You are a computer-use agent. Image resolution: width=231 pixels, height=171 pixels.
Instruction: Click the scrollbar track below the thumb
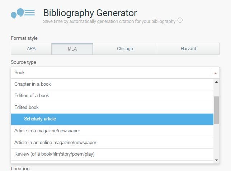(x=216, y=141)
